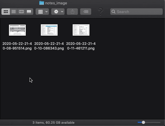Image resolution: width=165 pixels, height=126 pixels.
Task: Click the Edit Tags toolbar button
Action: 86,12
